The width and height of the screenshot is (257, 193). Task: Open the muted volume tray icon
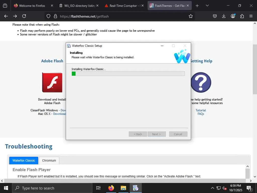tap(225, 188)
